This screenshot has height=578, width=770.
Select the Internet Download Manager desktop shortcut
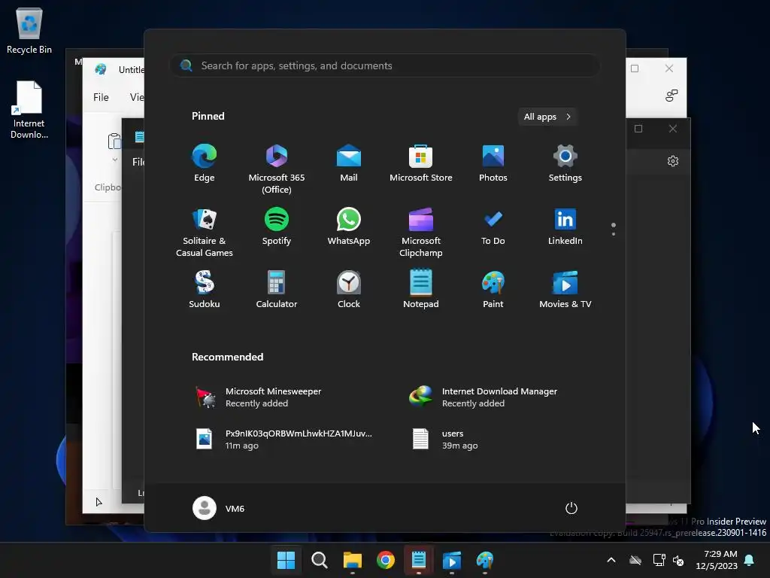29,110
